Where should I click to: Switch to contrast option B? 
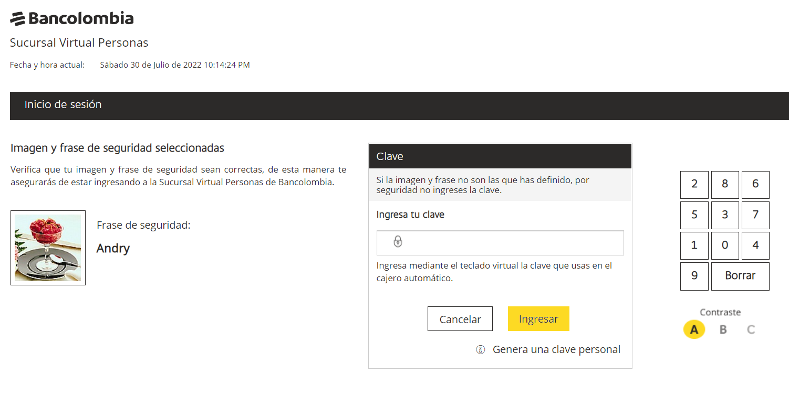click(x=723, y=329)
